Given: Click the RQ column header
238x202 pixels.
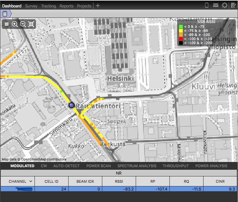Looking at the screenshot, I should pyautogui.click(x=186, y=181).
